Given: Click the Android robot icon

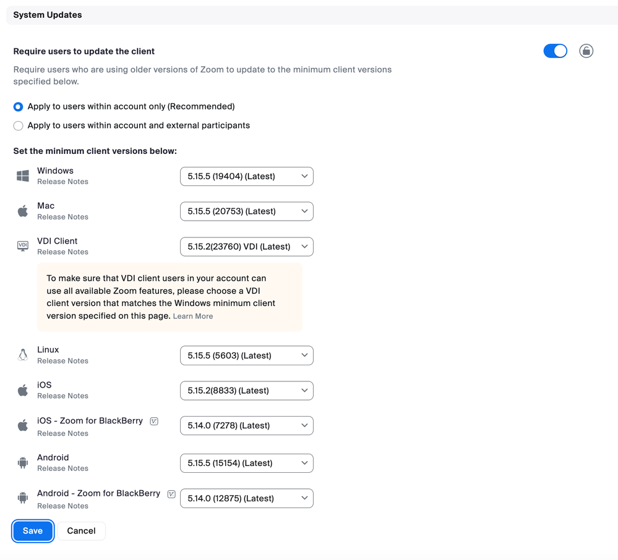Looking at the screenshot, I should click(23, 462).
